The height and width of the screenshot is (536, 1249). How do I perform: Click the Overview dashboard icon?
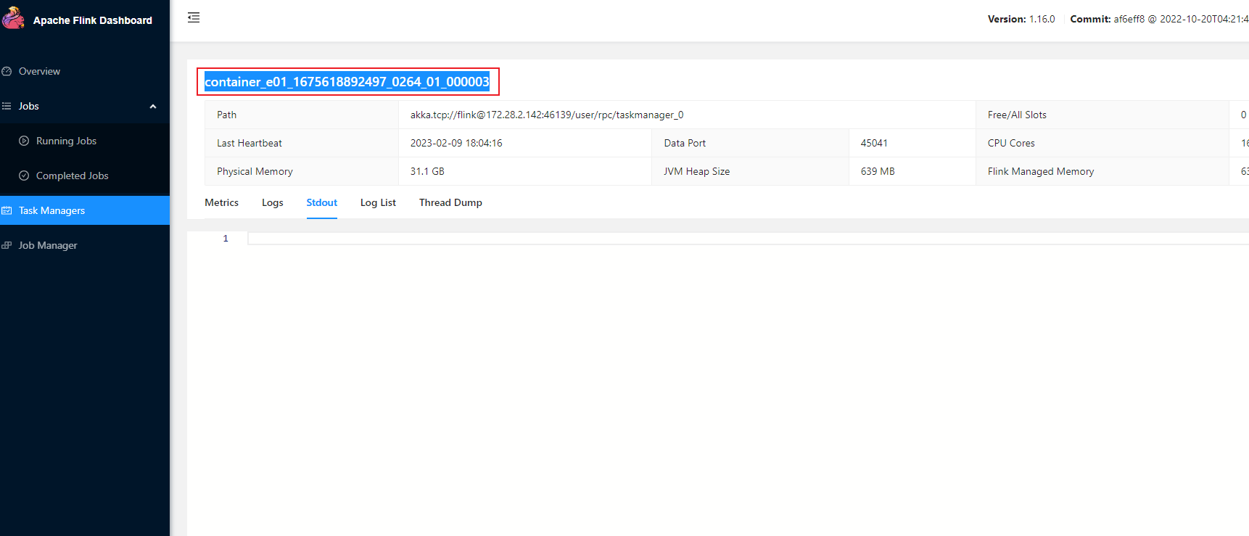[7, 71]
